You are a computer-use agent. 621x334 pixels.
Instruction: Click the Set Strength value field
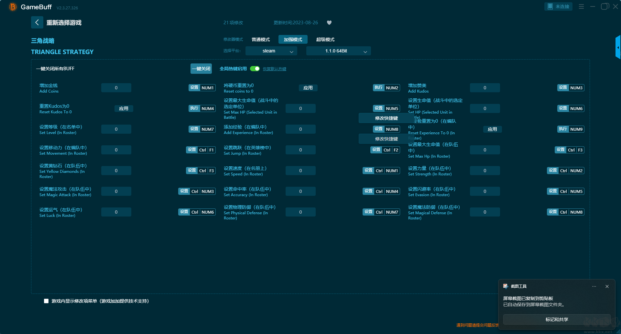(485, 171)
